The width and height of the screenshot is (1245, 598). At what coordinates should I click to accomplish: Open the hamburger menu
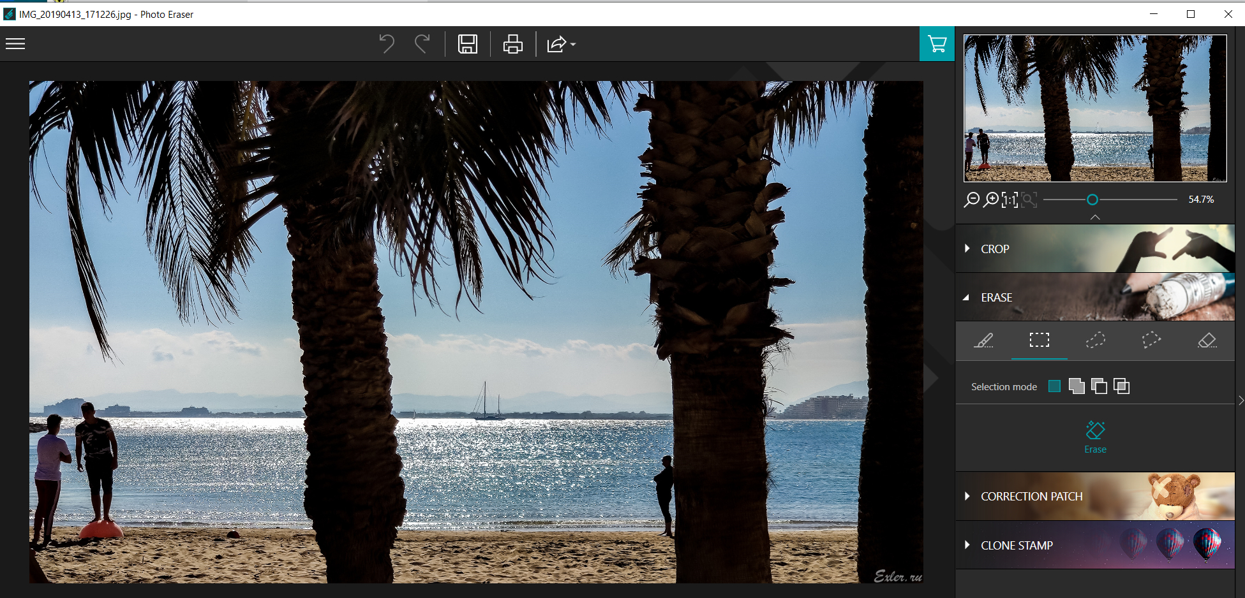pos(15,44)
